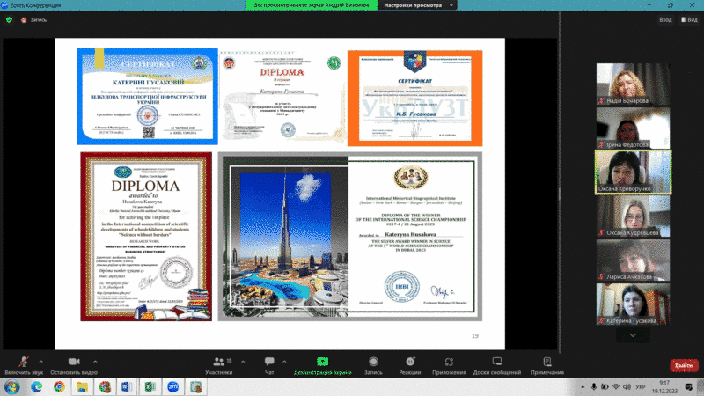Click the green Демонстрация экрана share icon
The height and width of the screenshot is (396, 704).
coord(322,362)
